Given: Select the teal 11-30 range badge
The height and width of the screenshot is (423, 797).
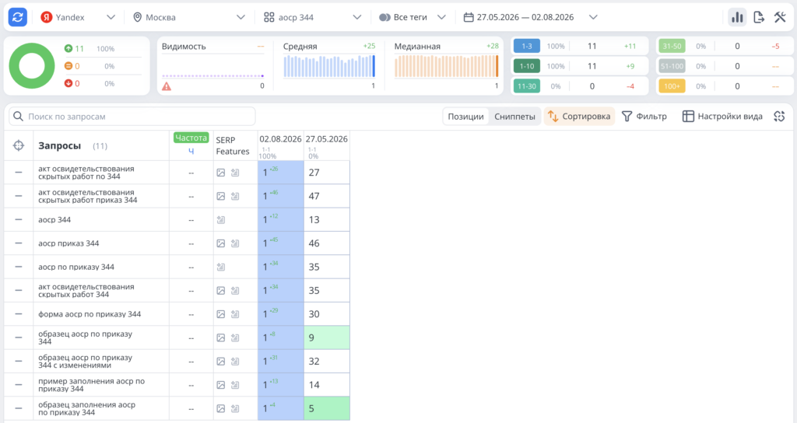Looking at the screenshot, I should pos(527,86).
